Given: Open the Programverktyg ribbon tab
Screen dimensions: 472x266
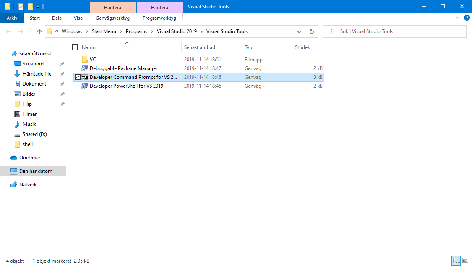Looking at the screenshot, I should tap(159, 18).
